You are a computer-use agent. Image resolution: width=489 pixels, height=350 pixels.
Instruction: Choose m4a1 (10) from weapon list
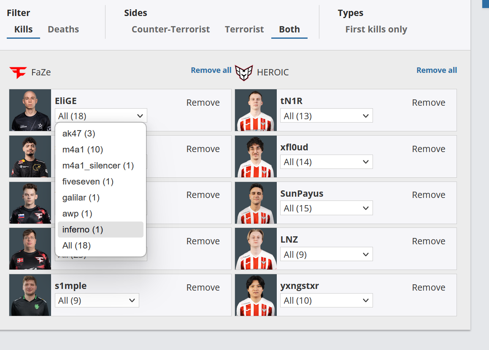[x=83, y=150]
